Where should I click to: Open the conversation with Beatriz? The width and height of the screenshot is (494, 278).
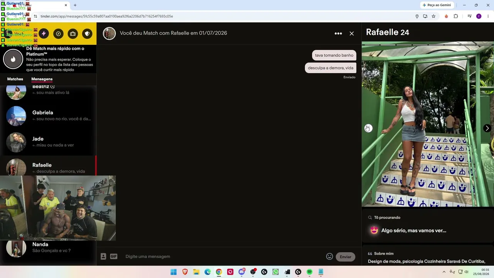click(x=48, y=91)
